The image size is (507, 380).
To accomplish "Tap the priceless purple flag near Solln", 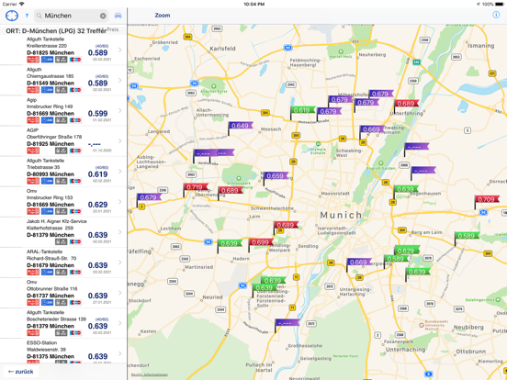I will pos(287,323).
